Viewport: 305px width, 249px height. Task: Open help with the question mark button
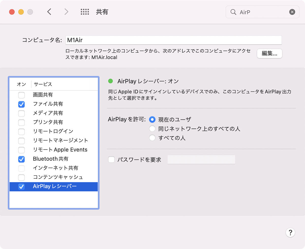(x=290, y=232)
